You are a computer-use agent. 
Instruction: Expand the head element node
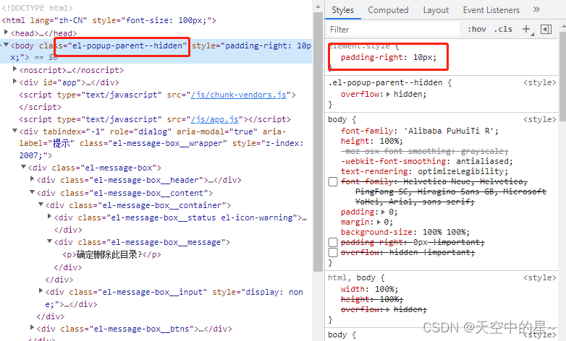coord(6,33)
